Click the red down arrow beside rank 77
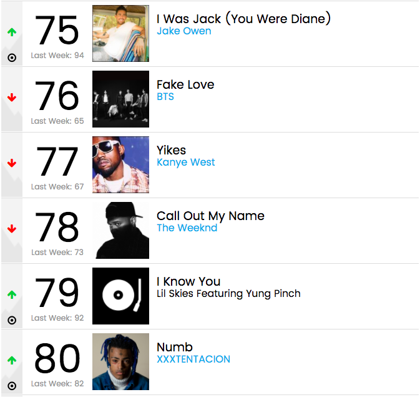 coord(12,163)
